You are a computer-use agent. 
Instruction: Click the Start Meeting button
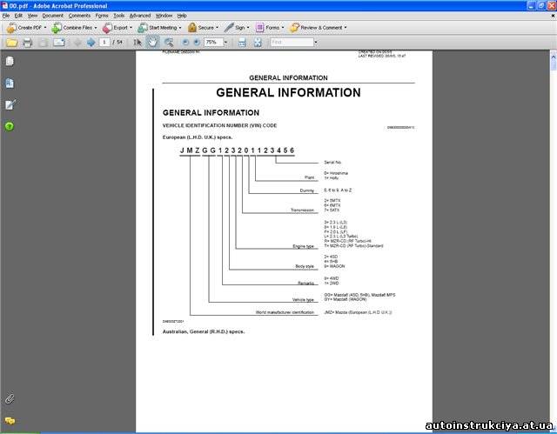pos(158,28)
